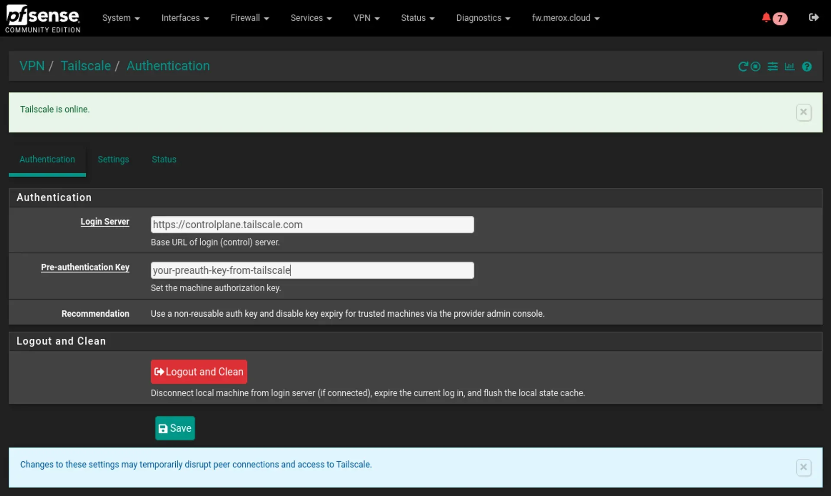Stop the Tailscale service via stop icon
Screen dimensions: 831x496
755,66
